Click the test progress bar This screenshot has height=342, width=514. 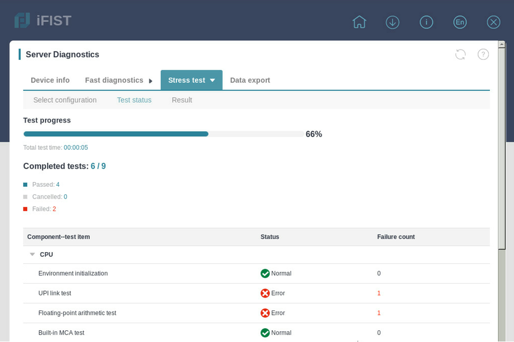pos(164,134)
